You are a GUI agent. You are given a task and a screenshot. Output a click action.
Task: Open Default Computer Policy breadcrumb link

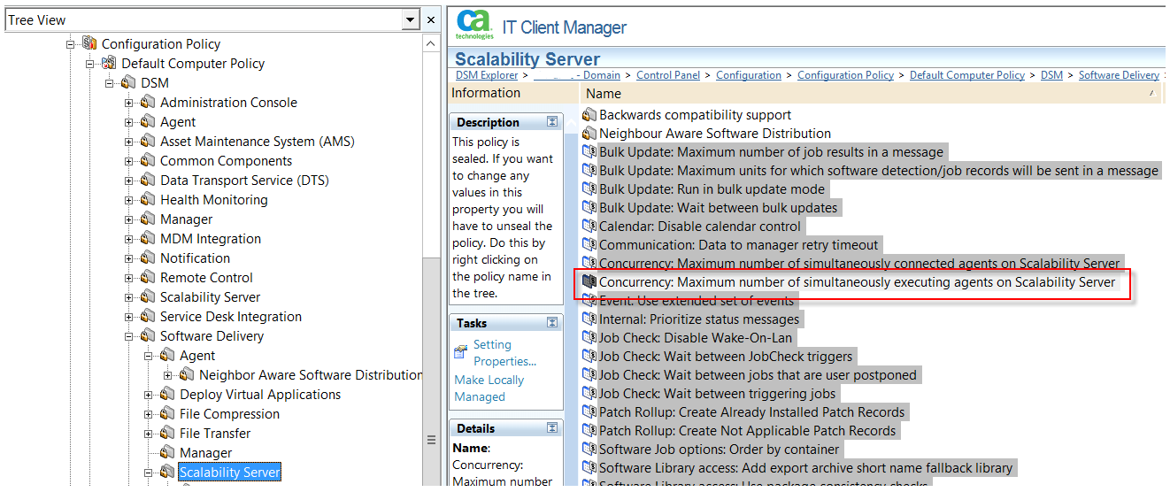coord(967,75)
